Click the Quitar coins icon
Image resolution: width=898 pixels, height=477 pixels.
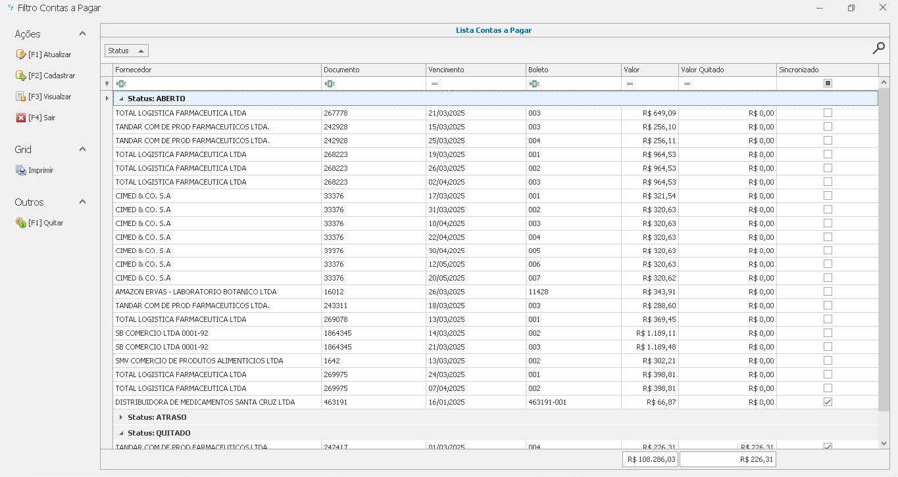coord(20,223)
